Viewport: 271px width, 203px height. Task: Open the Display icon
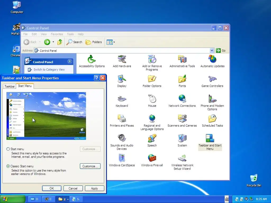pyautogui.click(x=122, y=81)
